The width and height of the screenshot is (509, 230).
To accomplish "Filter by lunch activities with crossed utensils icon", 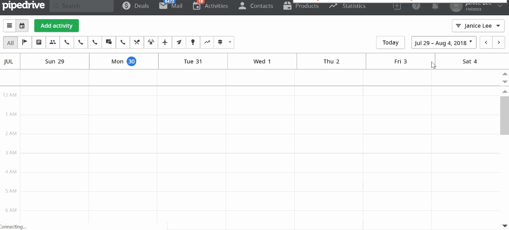I will click(x=137, y=42).
